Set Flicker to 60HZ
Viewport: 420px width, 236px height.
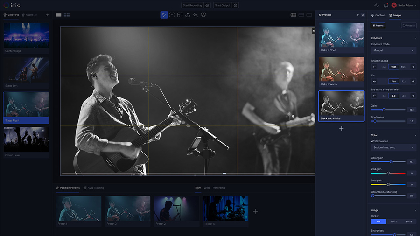393,222
